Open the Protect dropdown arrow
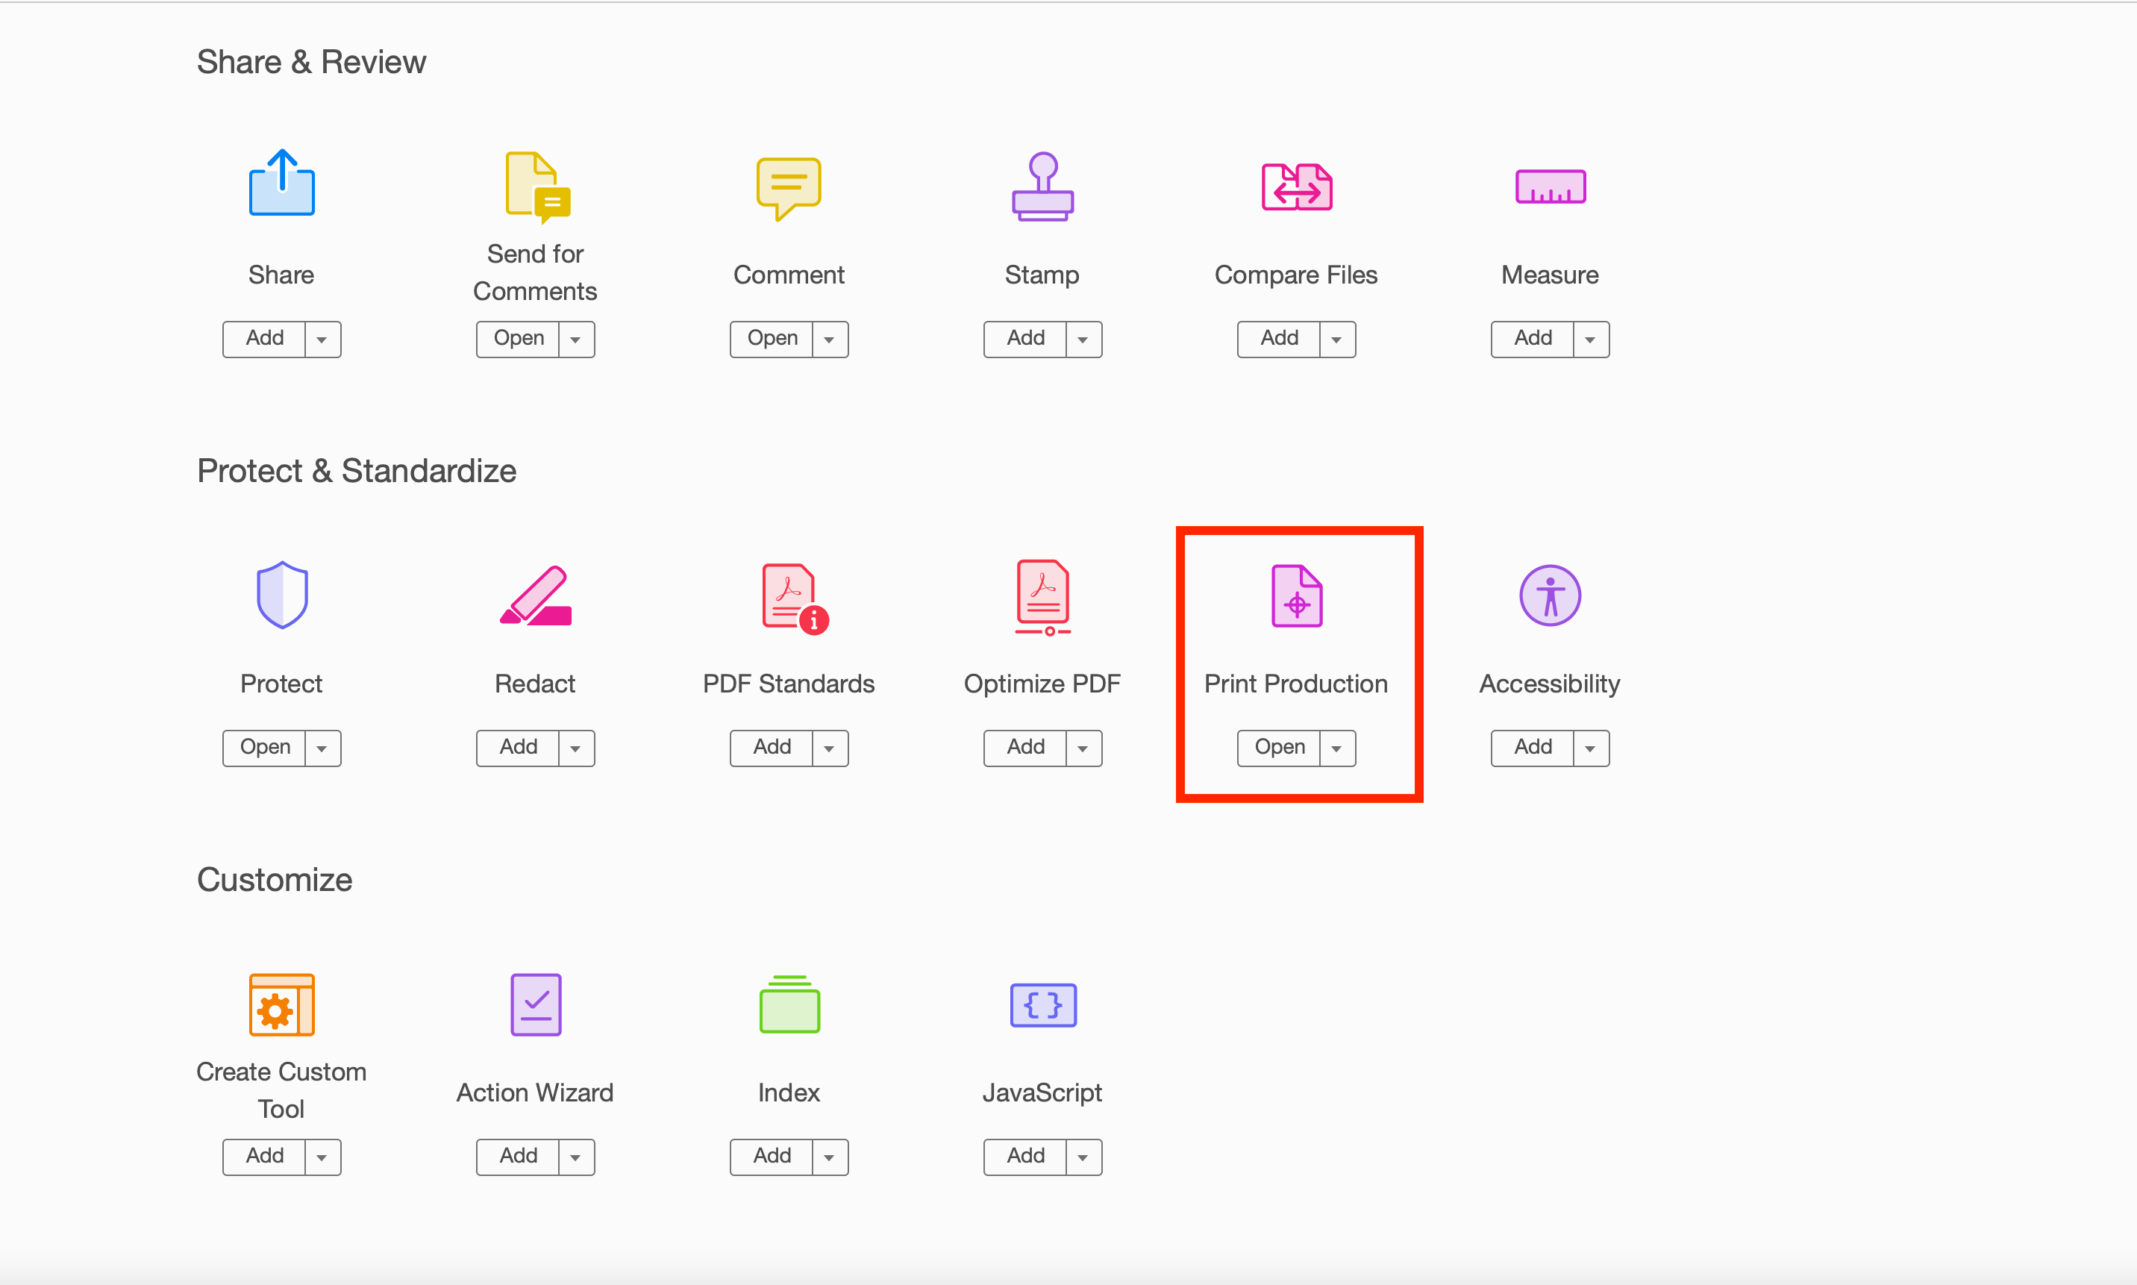The width and height of the screenshot is (2137, 1285). click(x=323, y=748)
